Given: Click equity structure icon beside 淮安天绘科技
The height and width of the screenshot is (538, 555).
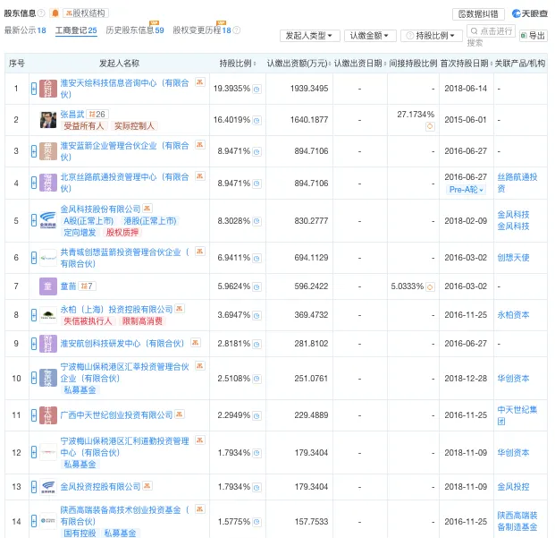Looking at the screenshot, I should point(200,82).
